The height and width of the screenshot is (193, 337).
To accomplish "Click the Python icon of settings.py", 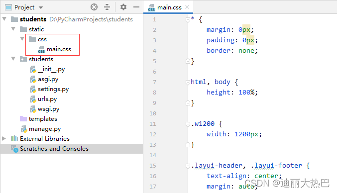I will pos(33,89).
